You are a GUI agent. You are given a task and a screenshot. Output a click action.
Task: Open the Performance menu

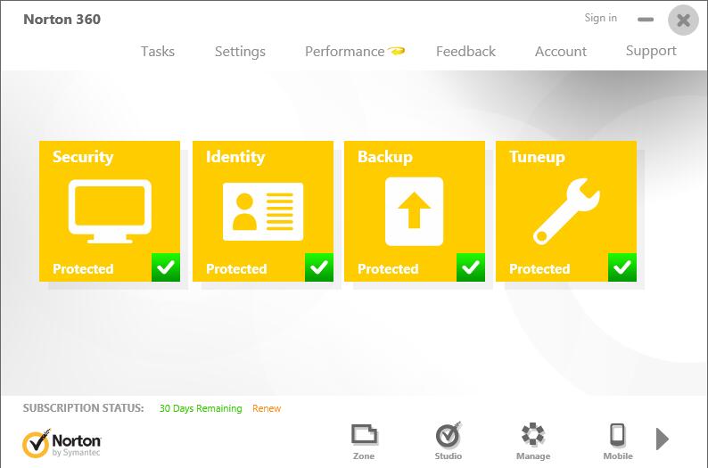coord(345,52)
